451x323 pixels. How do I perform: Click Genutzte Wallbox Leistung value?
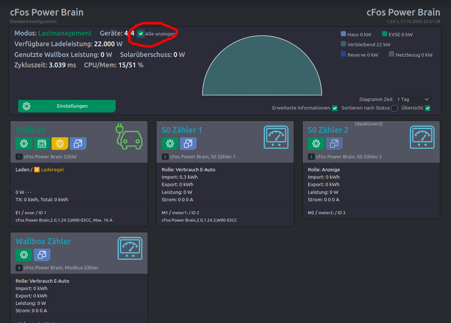point(106,55)
